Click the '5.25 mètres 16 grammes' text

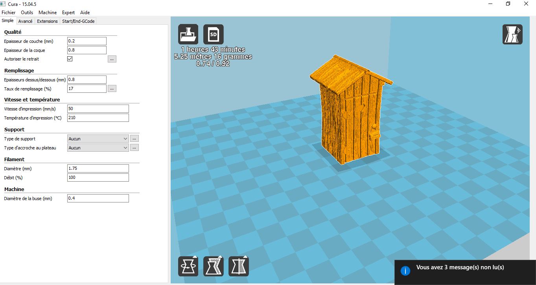coord(213,57)
